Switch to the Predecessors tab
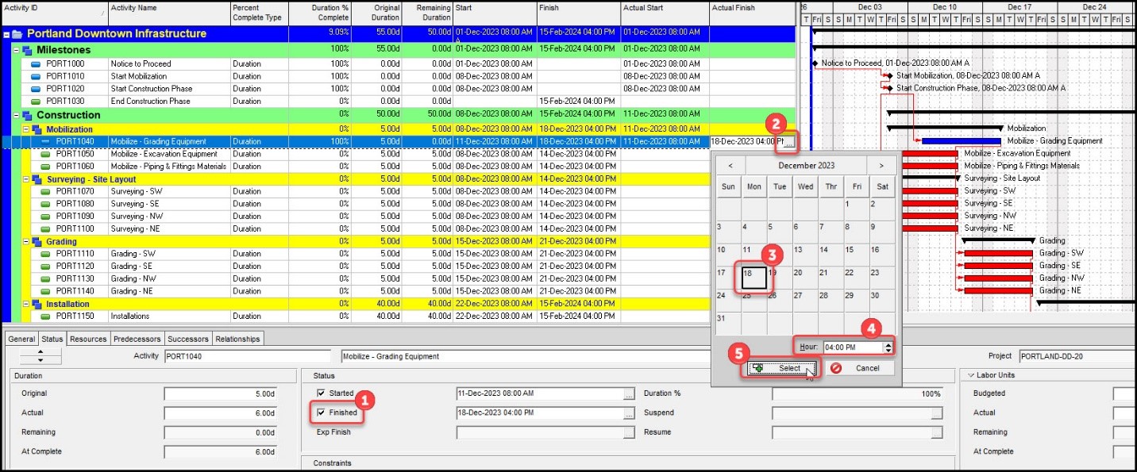The image size is (1137, 472). [x=137, y=339]
